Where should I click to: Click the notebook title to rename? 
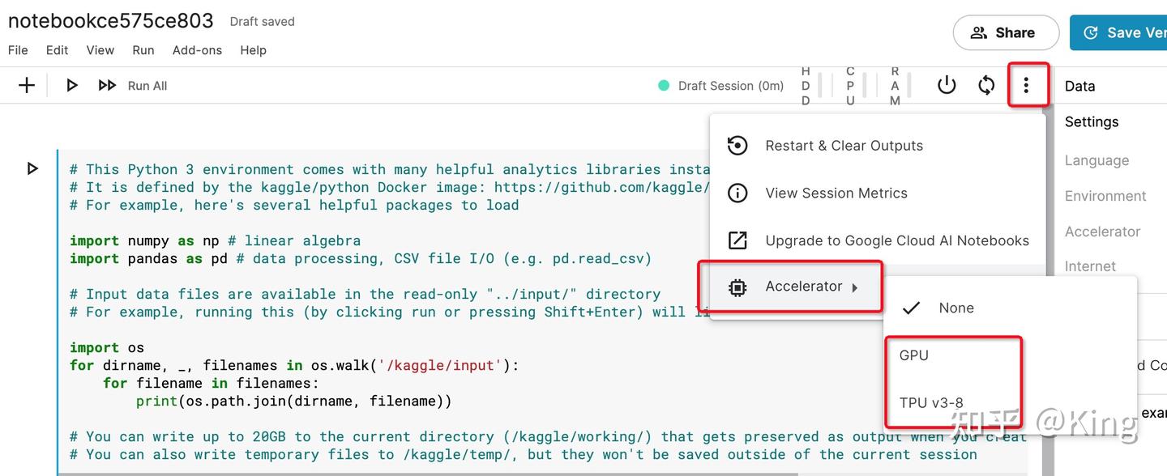(x=111, y=21)
